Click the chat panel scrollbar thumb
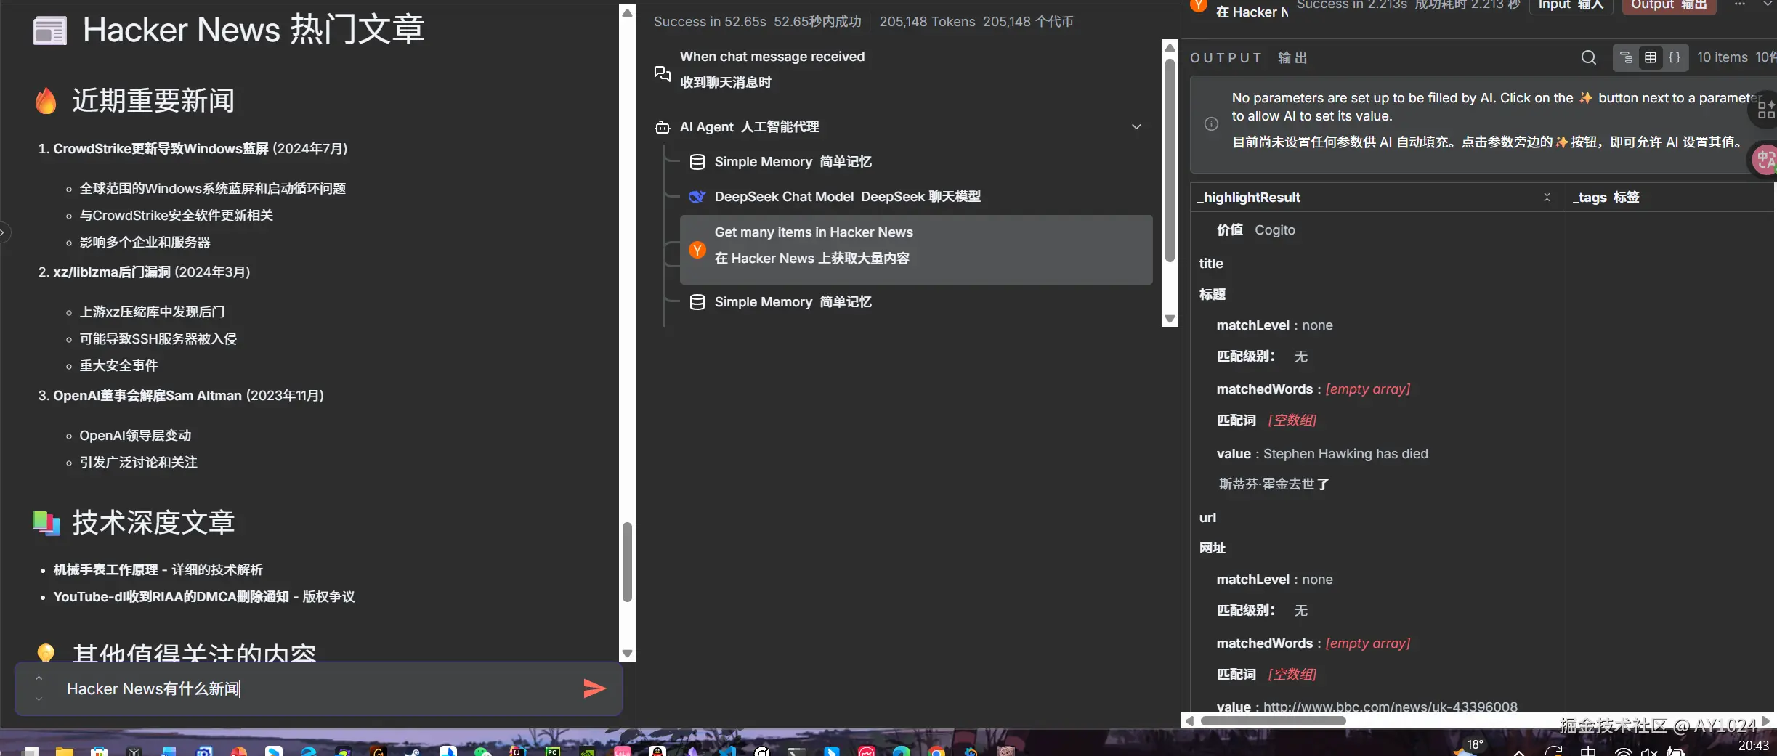Image resolution: width=1777 pixels, height=756 pixels. [x=627, y=562]
